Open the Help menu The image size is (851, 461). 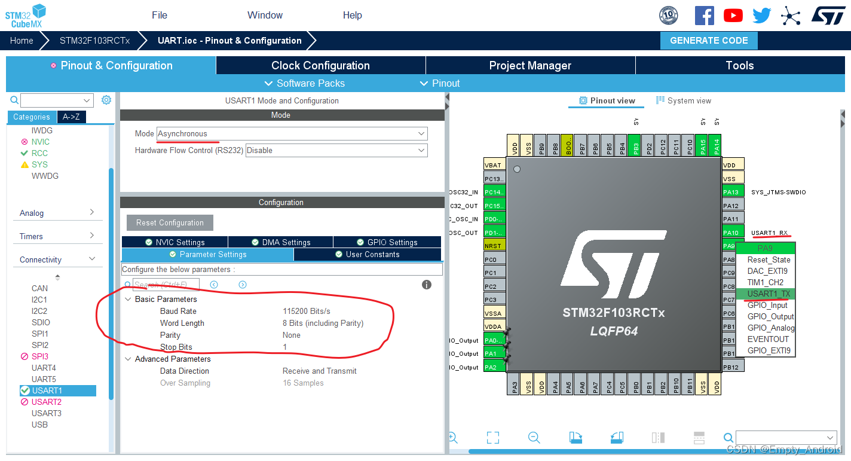pos(353,15)
